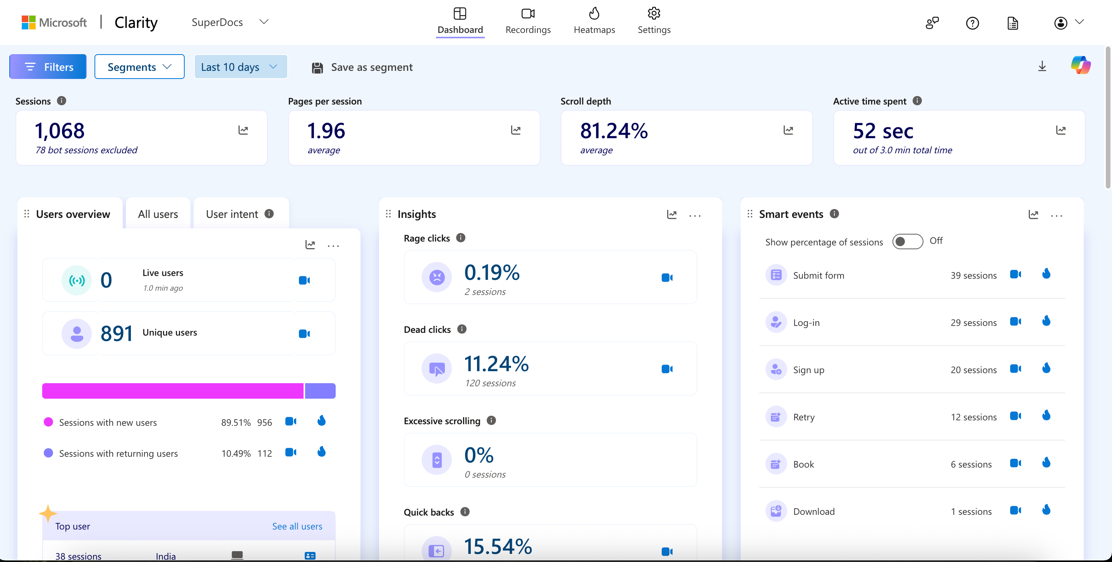Click the download dashboard icon
1112x562 pixels.
[x=1042, y=66]
